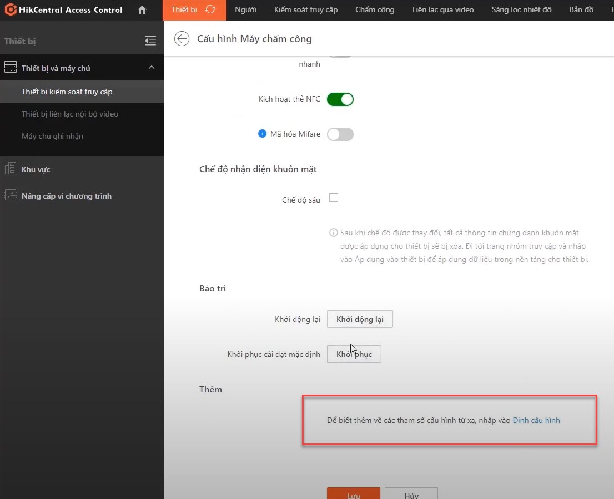Switch to the Chấm công tab
Viewport: 614px width, 499px height.
(375, 10)
